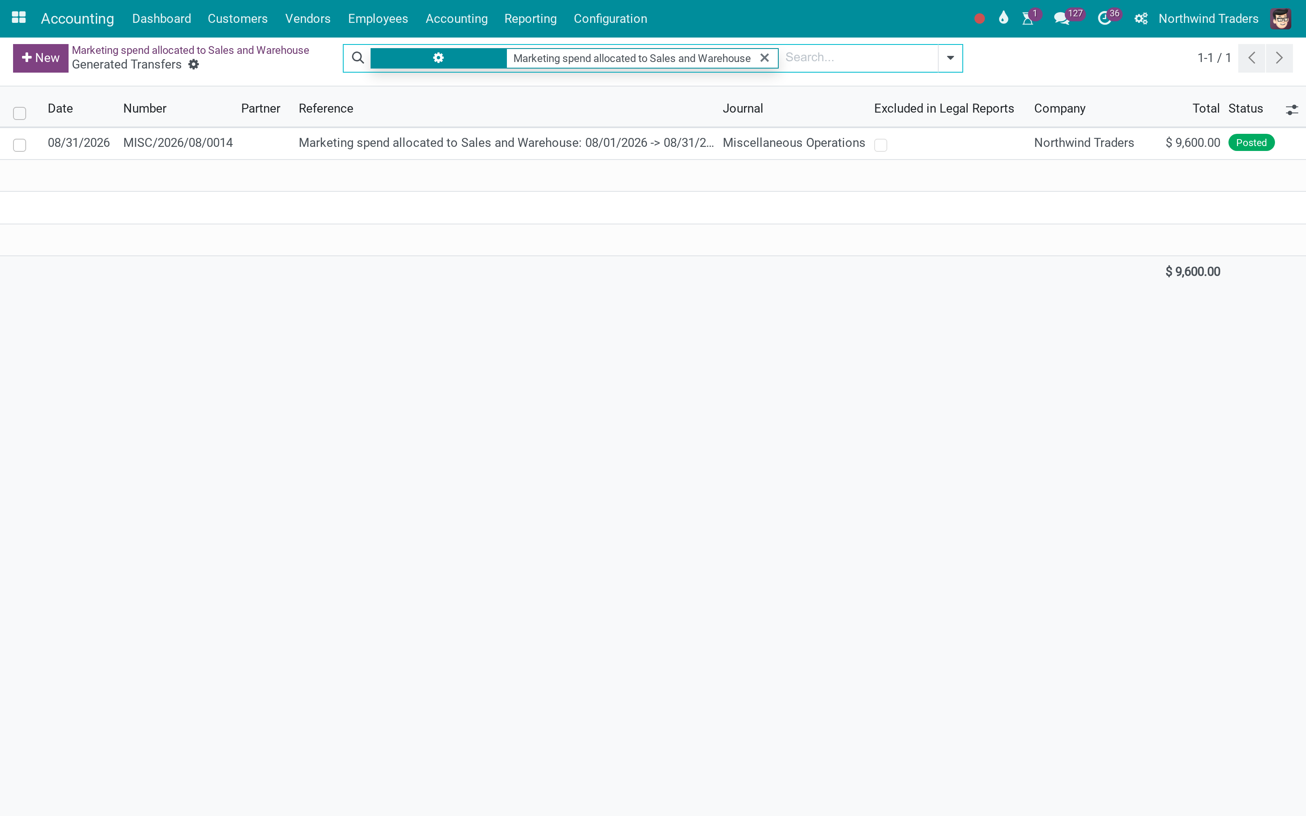Click the red recording indicator icon
The image size is (1306, 816).
[x=979, y=19]
